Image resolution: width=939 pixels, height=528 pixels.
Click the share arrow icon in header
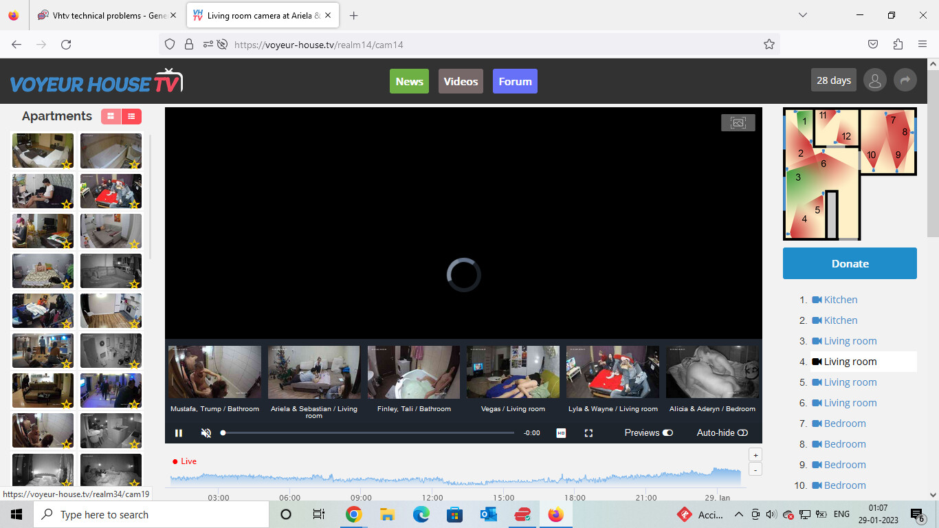click(x=905, y=80)
